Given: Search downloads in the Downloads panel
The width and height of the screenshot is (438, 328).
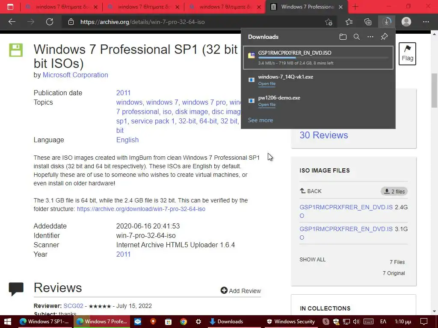Looking at the screenshot, I should pos(356,37).
